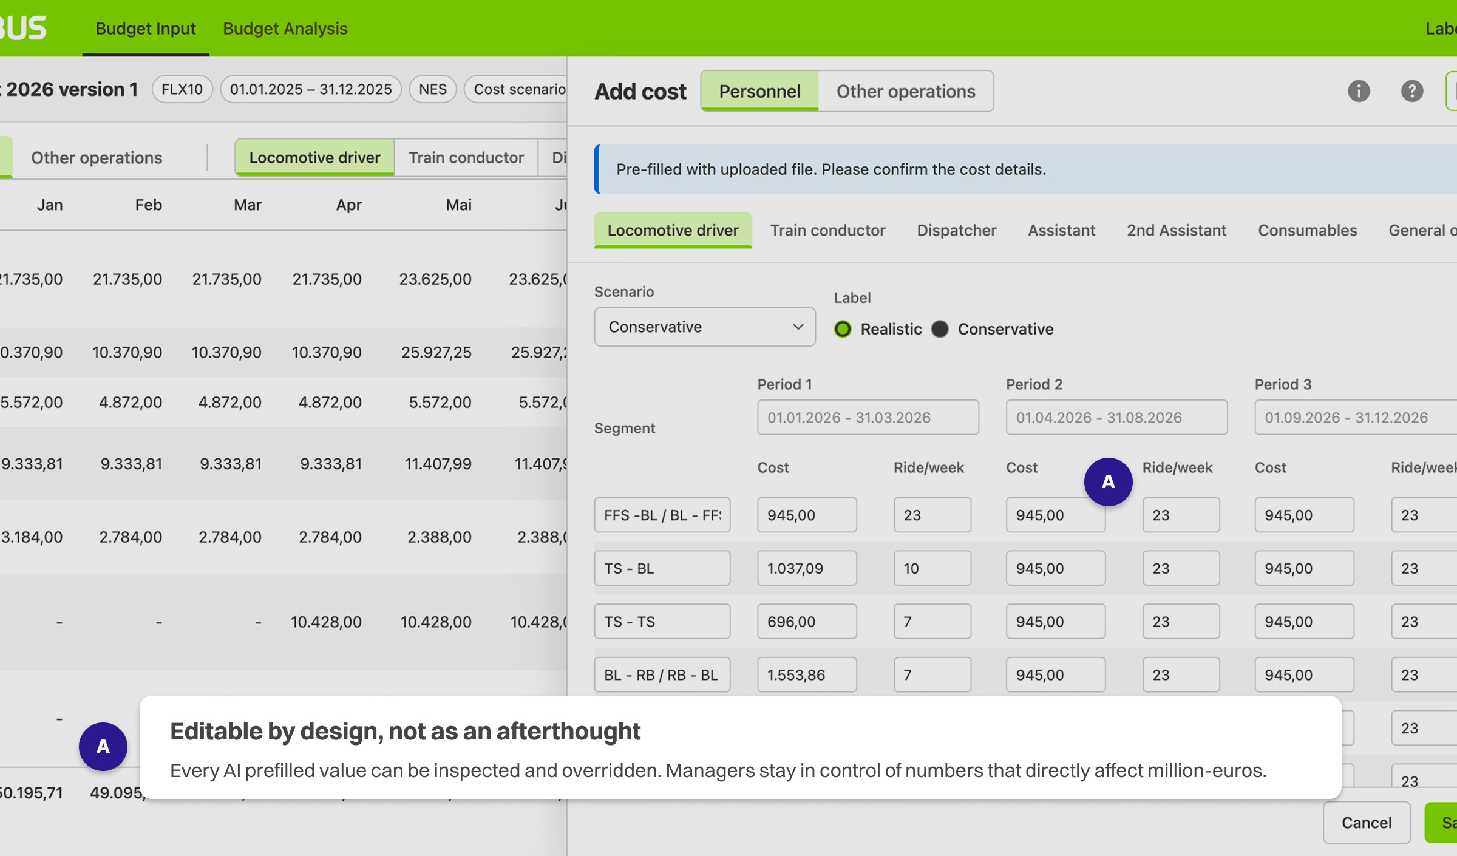Switch to Other operations in Add cost
The height and width of the screenshot is (856, 1457).
[905, 91]
